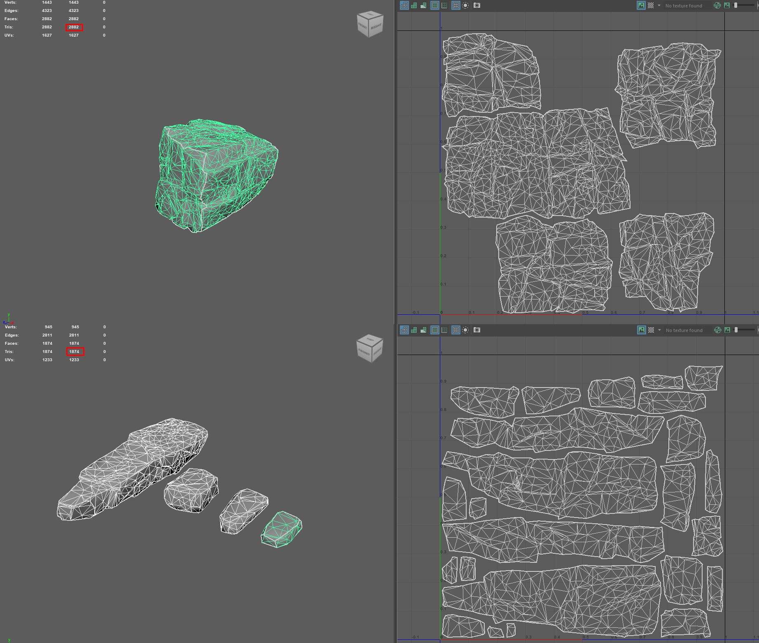Enable Wireframe display in lower UV editor

pyautogui.click(x=404, y=330)
